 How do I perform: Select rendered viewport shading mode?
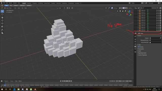tap(127, 8)
